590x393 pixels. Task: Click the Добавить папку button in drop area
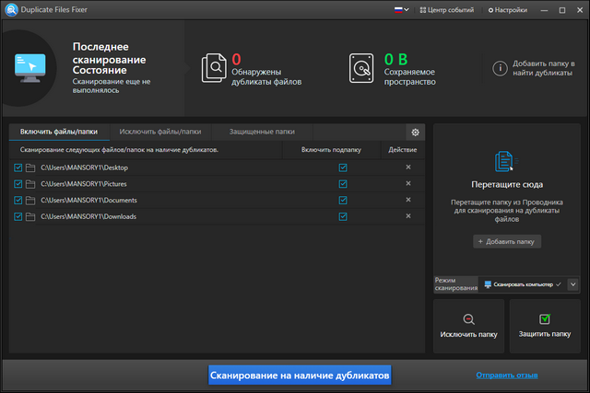[x=507, y=241]
